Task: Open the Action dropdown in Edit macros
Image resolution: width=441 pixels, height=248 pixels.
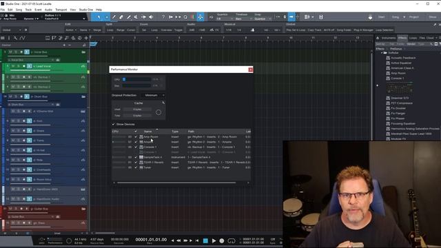Action: click(71, 30)
